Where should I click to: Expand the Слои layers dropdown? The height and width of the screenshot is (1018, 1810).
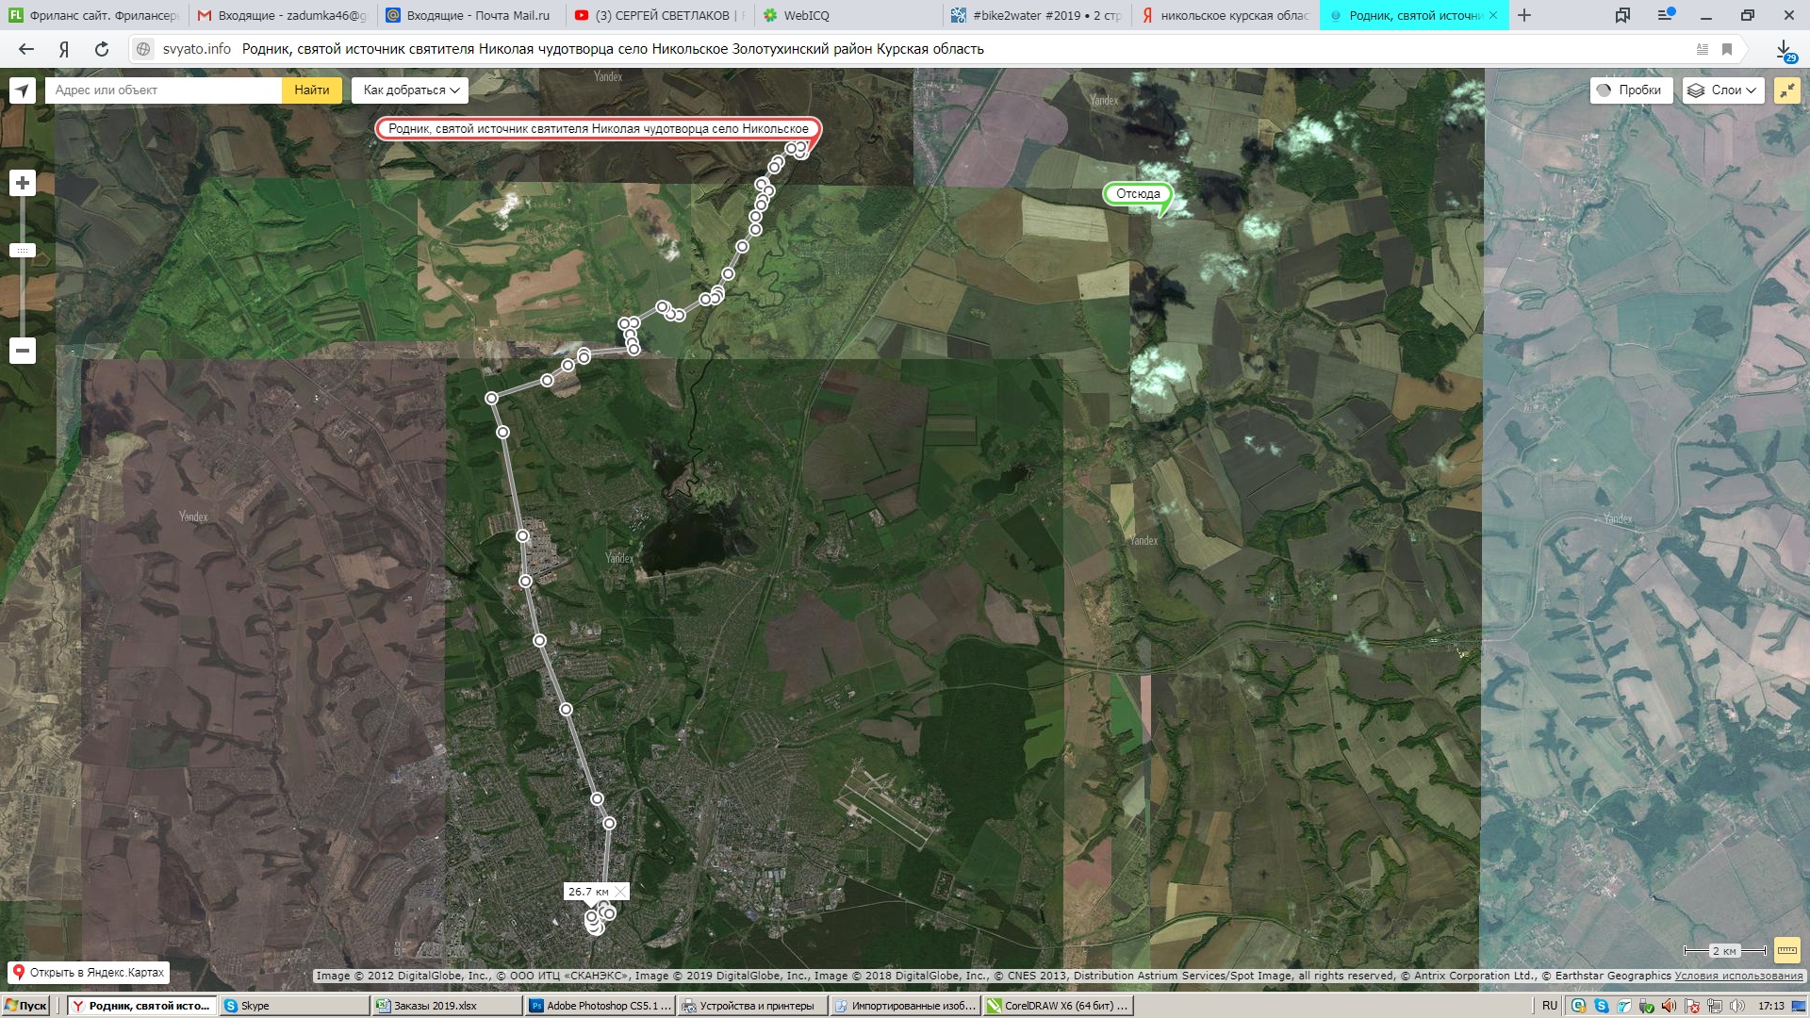click(x=1723, y=90)
